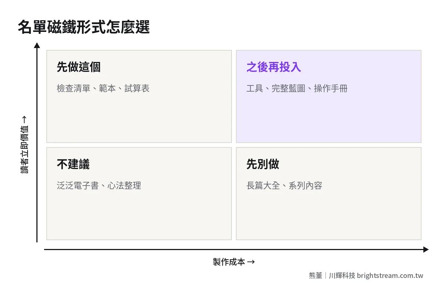Screen dimensions: 441x286
Task: Select the 先別做 quadrant heading
Action: (263, 164)
